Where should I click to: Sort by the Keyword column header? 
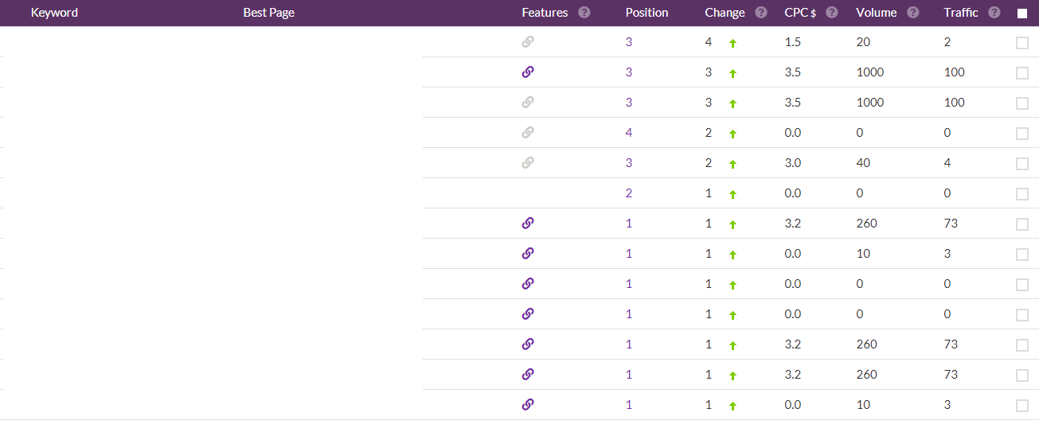[x=54, y=13]
